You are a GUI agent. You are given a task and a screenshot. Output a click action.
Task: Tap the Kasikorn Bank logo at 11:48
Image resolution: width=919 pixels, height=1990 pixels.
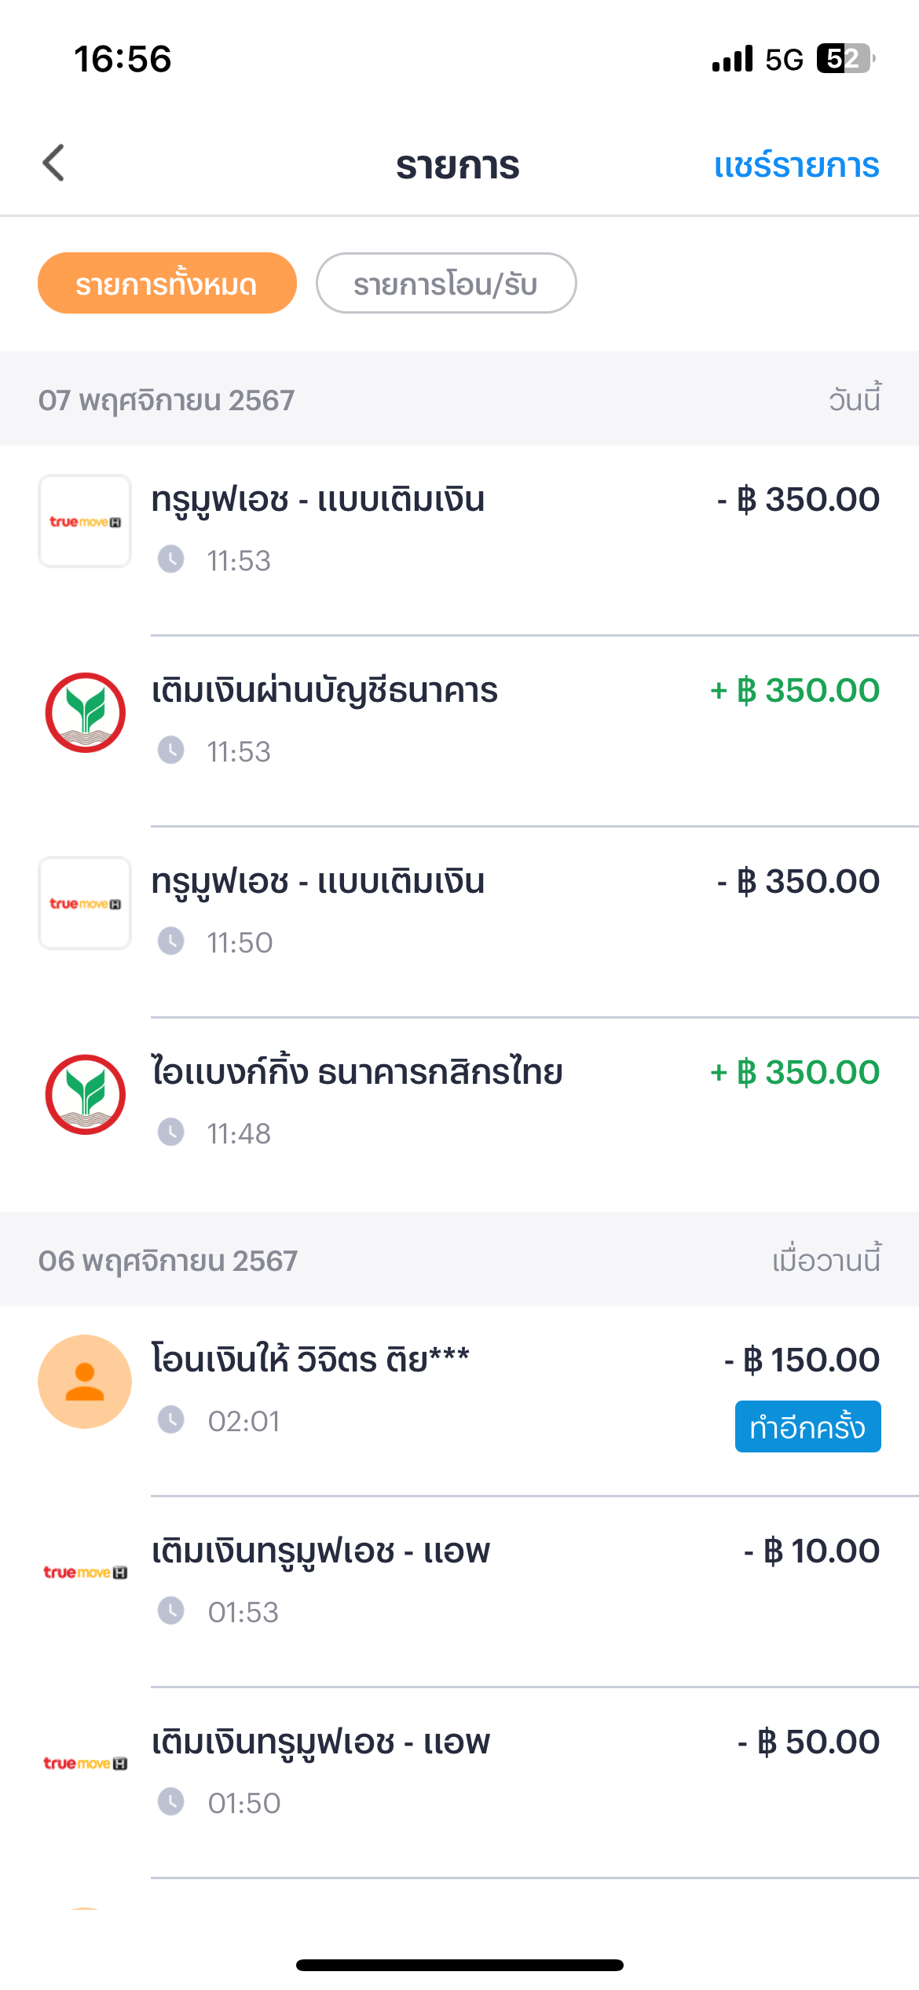pos(85,1094)
